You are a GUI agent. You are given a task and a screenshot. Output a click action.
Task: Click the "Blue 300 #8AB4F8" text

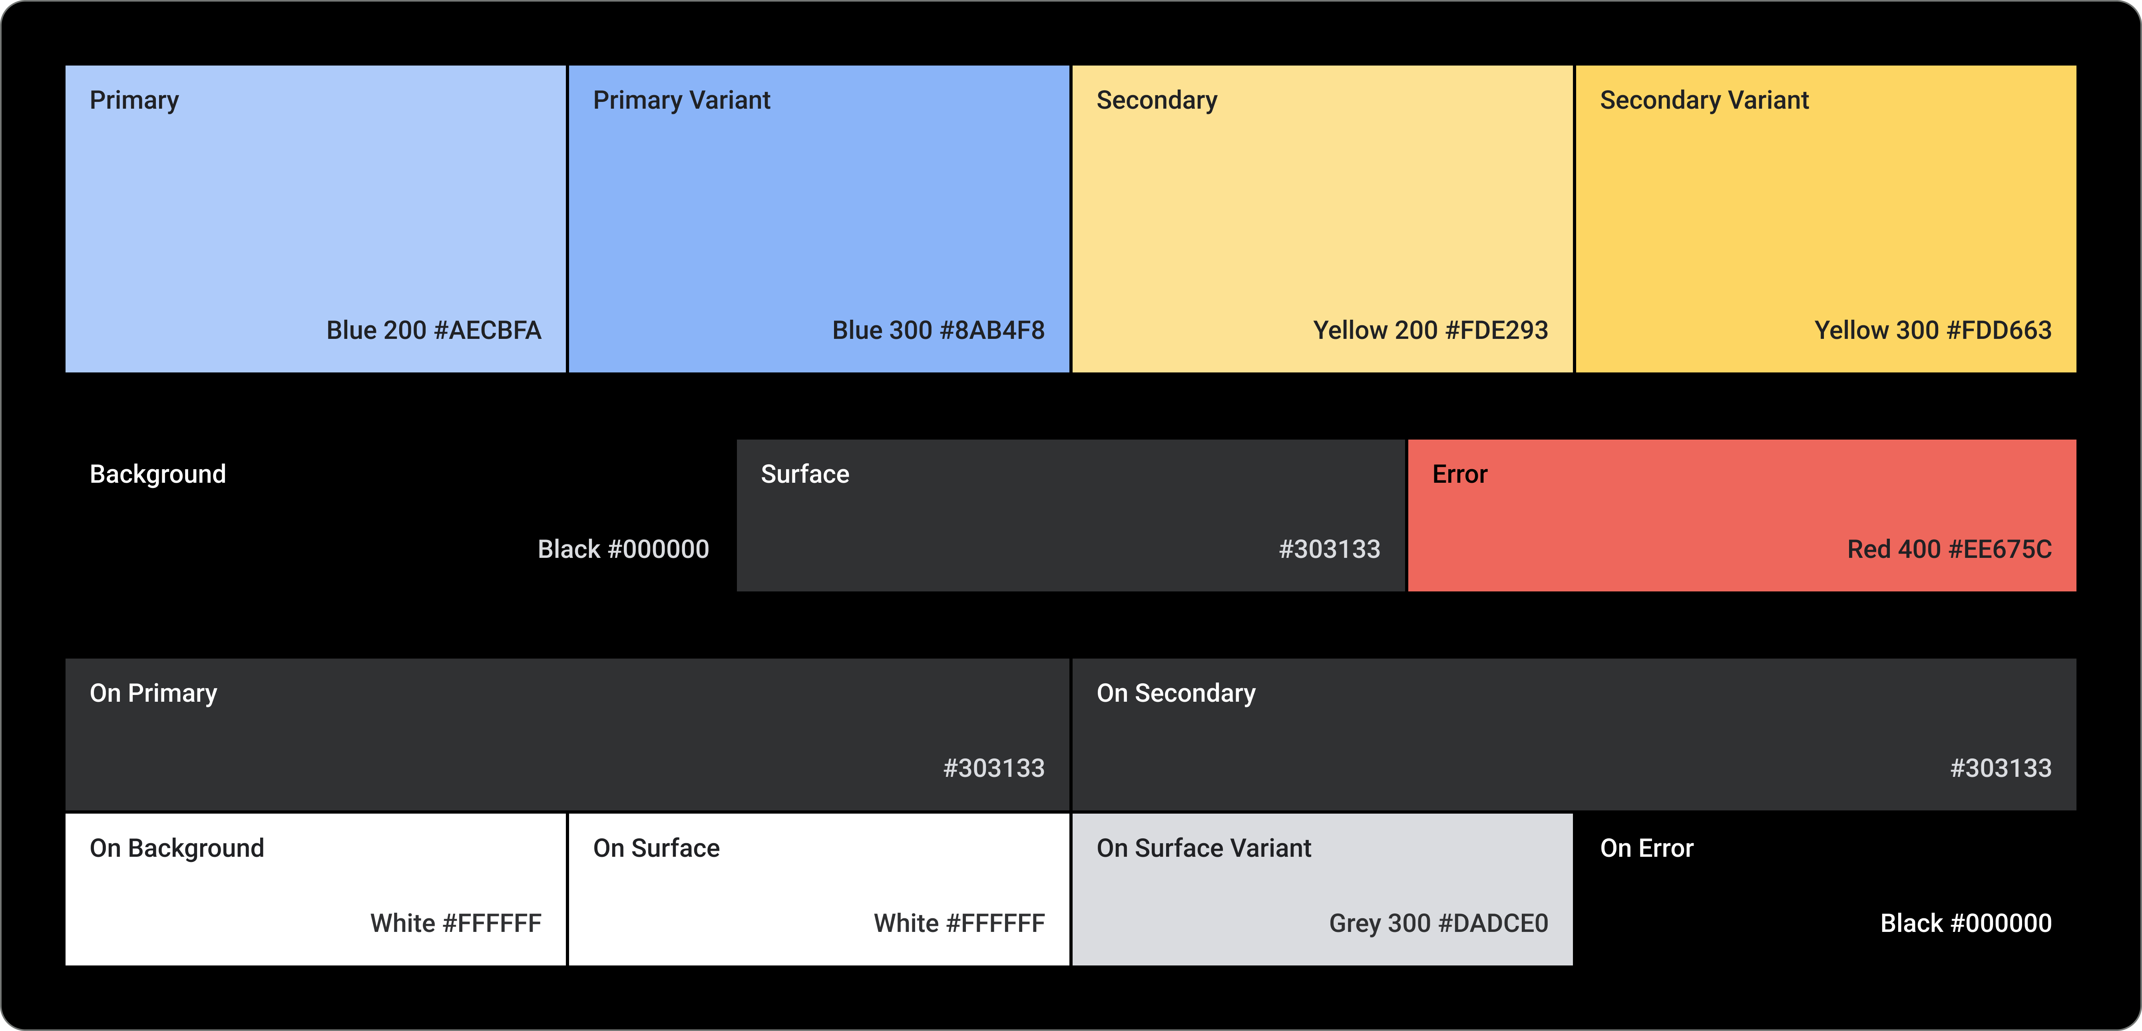tap(938, 330)
